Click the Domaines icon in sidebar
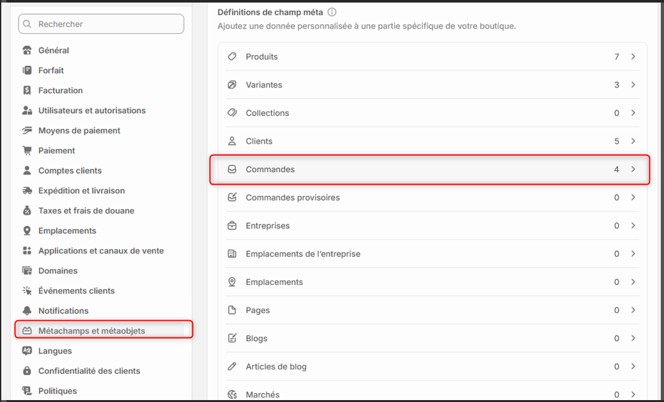 pos(27,271)
